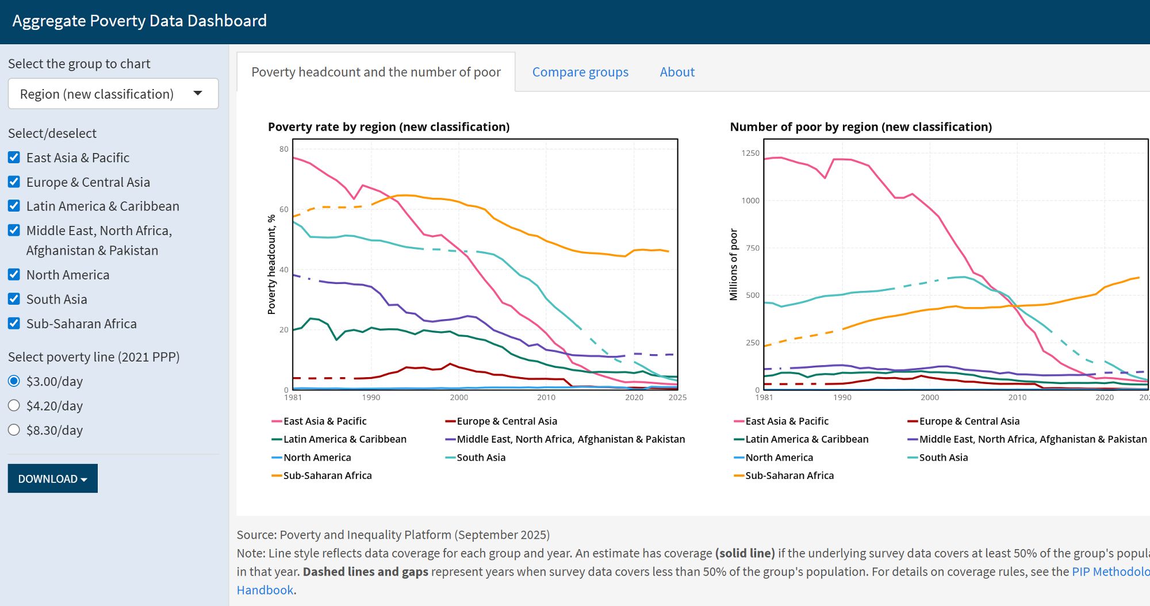Select the $4.20/day poverty line
Viewport: 1150px width, 606px height.
(14, 405)
